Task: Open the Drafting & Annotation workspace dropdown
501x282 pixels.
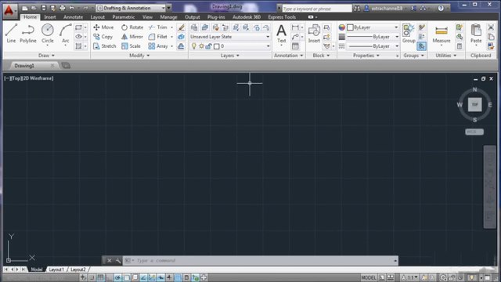Action: pos(132,8)
